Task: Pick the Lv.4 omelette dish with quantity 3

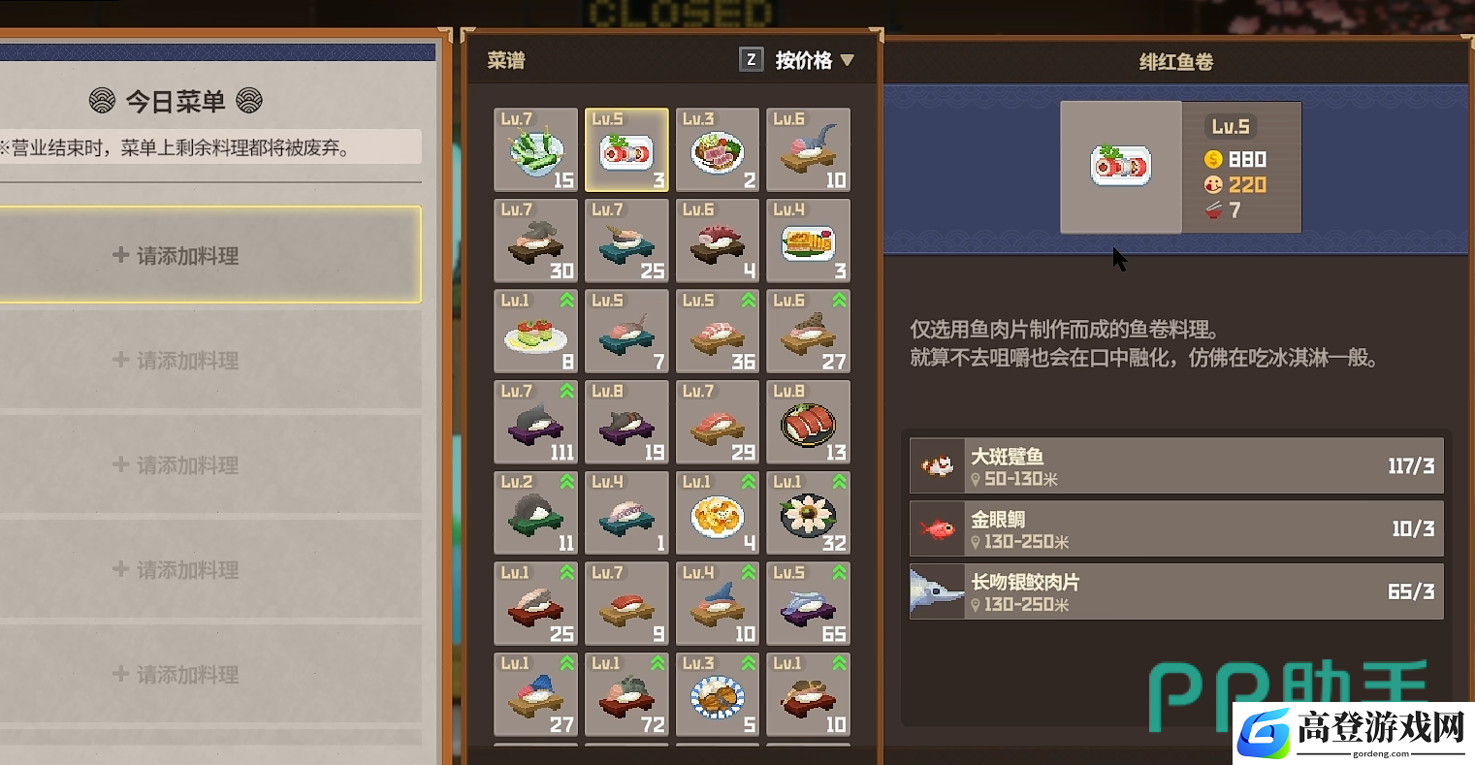Action: click(x=809, y=240)
